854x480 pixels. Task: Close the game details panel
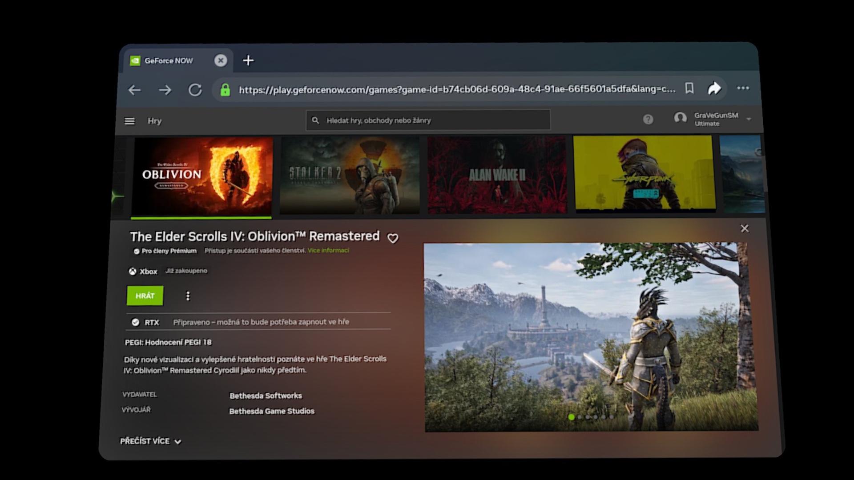click(x=745, y=228)
